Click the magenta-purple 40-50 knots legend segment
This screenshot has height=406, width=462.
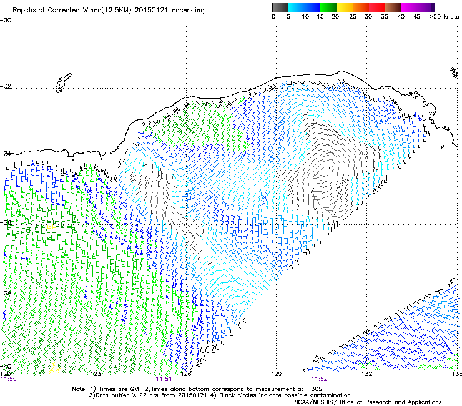(x=418, y=7)
